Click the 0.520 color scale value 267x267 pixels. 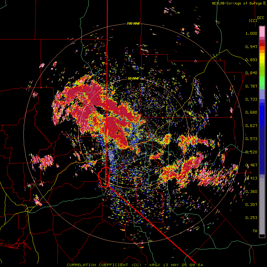[251, 152]
